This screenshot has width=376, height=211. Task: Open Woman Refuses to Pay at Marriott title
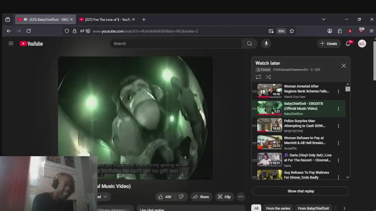pyautogui.click(x=305, y=140)
